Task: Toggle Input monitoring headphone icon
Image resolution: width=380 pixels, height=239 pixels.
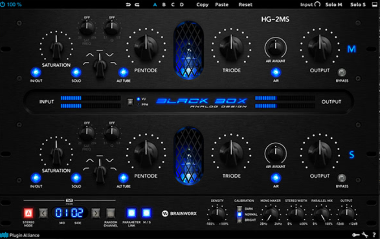Action: (x=318, y=4)
